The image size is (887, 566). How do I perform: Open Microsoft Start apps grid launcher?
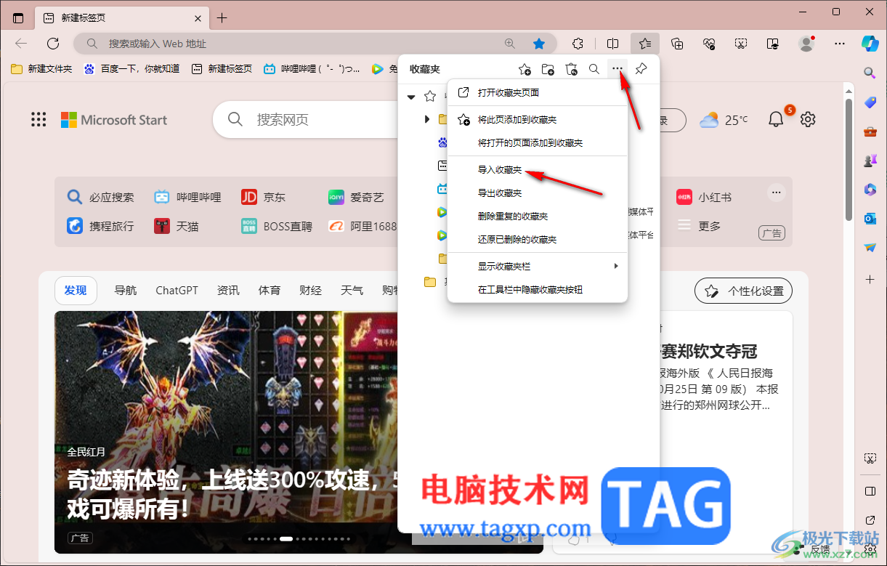coord(39,120)
